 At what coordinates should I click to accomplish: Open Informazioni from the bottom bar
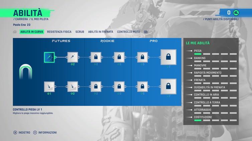[x=45, y=132]
